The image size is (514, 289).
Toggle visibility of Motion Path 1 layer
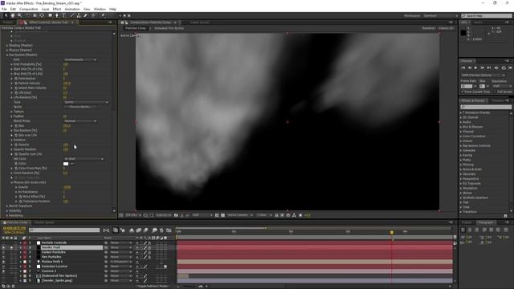(x=3, y=262)
